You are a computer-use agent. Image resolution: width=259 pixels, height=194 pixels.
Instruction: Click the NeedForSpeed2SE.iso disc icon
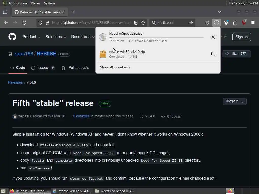click(103, 37)
